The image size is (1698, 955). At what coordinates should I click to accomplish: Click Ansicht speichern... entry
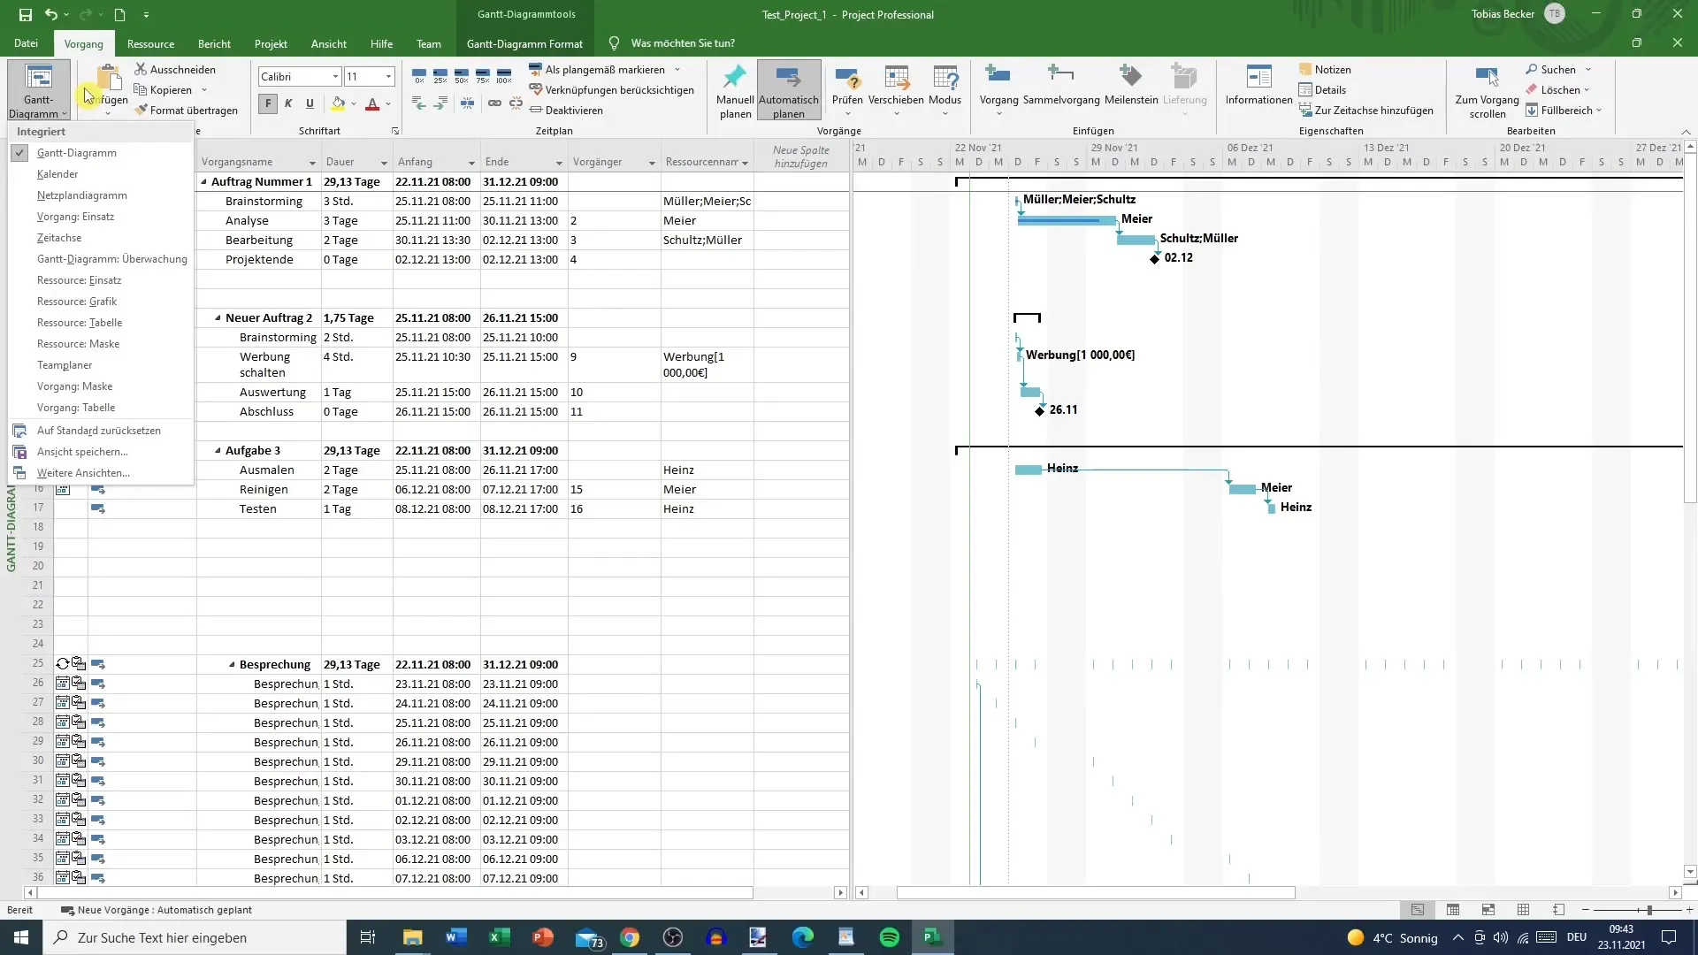pyautogui.click(x=82, y=452)
